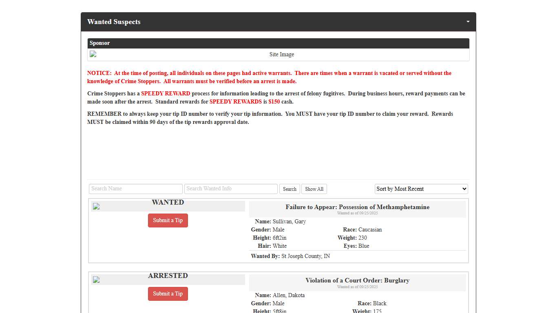Click Gary Sullivan's broken photo icon
This screenshot has width=557, height=313.
[96, 206]
